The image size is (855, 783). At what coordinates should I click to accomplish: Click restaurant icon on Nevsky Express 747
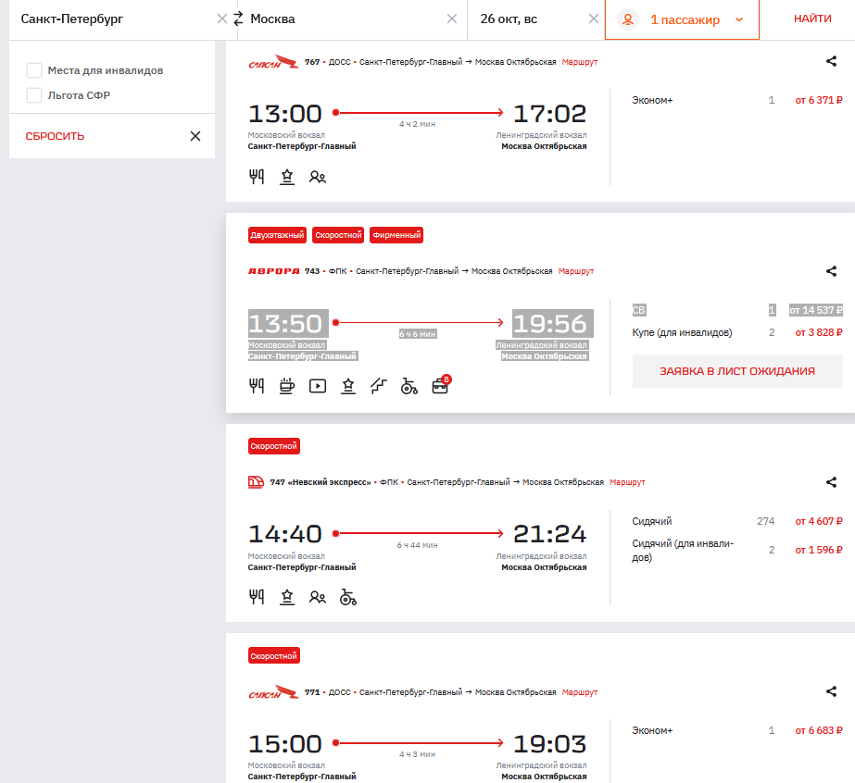(257, 597)
